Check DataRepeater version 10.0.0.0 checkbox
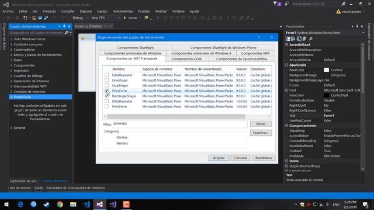This screenshot has height=210, width=374. (106, 101)
